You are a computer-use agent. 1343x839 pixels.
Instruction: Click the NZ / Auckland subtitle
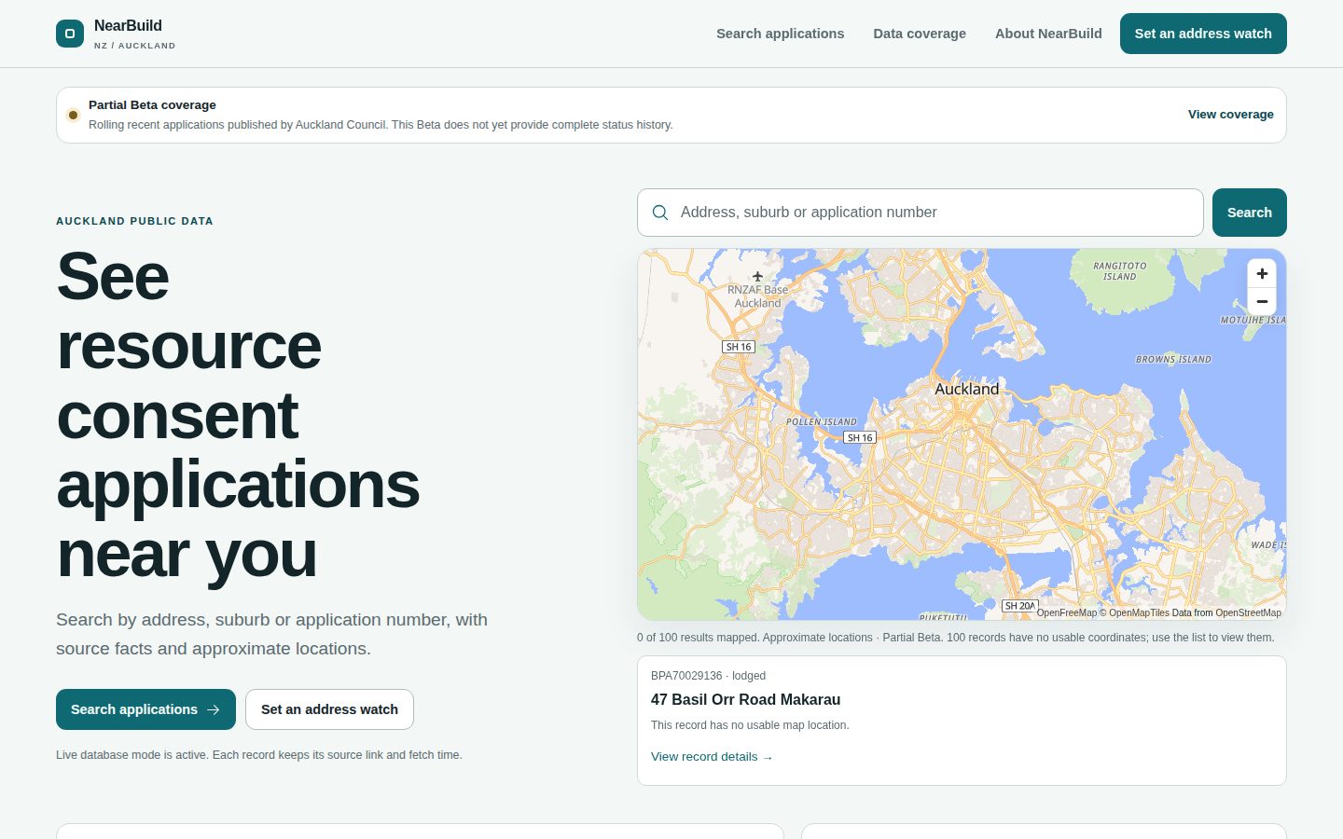click(x=134, y=46)
